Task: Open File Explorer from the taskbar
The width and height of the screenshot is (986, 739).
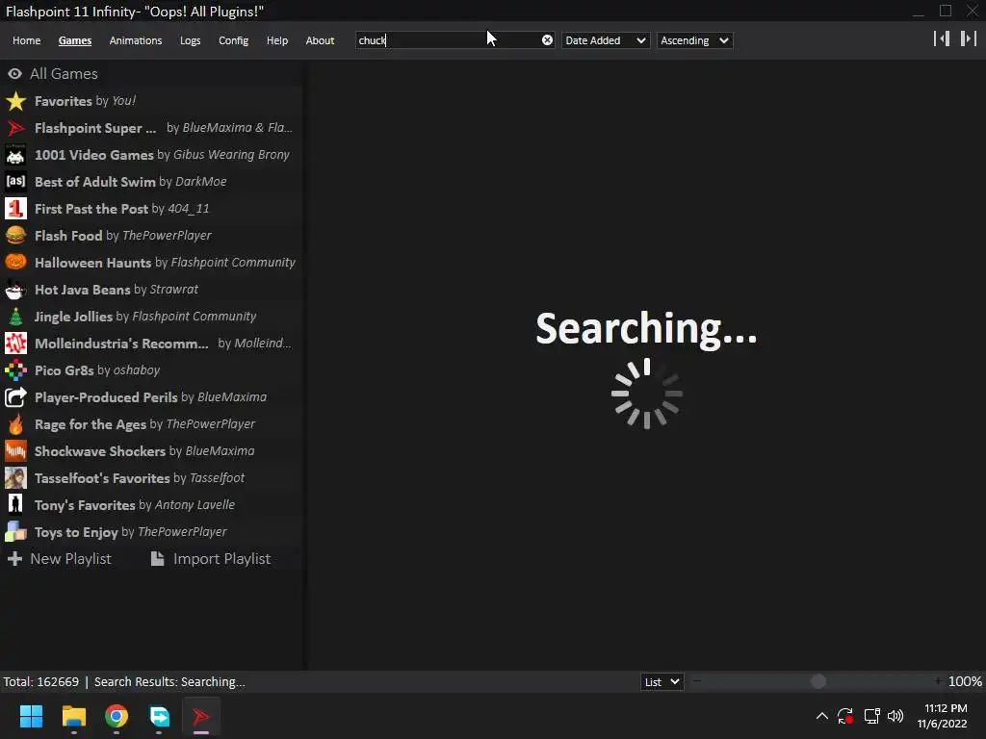Action: coord(73,716)
